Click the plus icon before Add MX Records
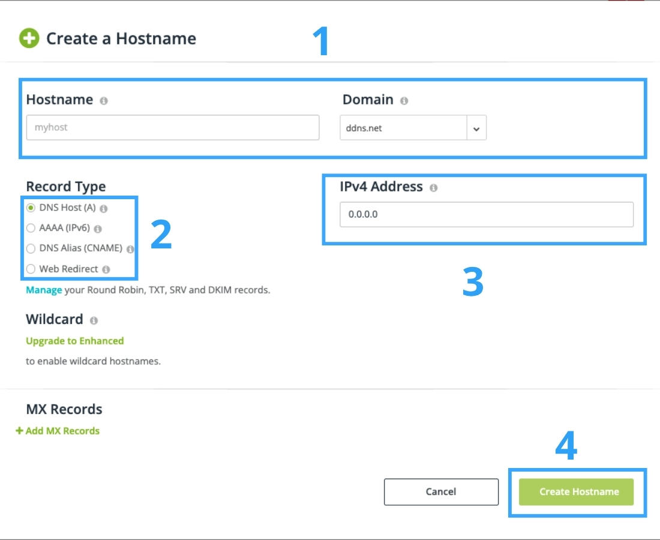 pyautogui.click(x=19, y=431)
